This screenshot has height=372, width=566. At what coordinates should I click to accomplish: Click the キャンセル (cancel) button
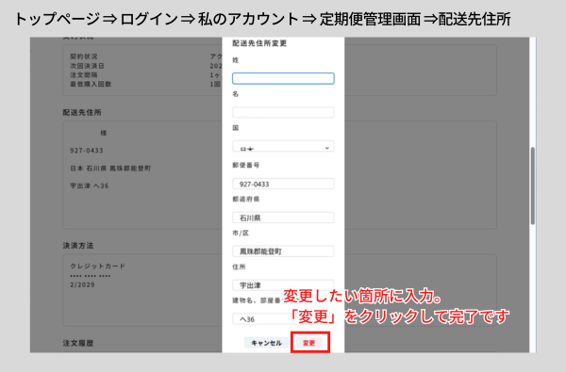pyautogui.click(x=266, y=343)
